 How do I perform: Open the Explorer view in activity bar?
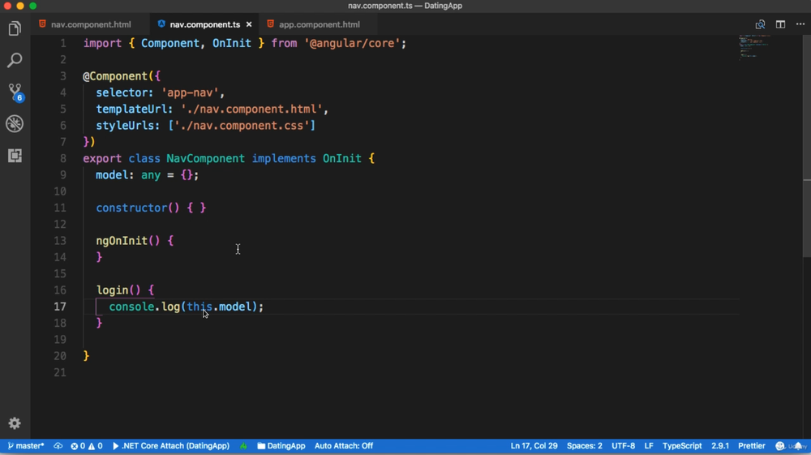(15, 28)
